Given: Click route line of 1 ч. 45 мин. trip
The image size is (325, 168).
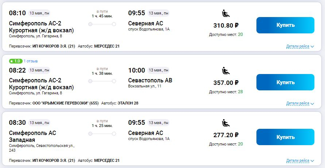Looking at the screenshot, I should [x=102, y=24].
